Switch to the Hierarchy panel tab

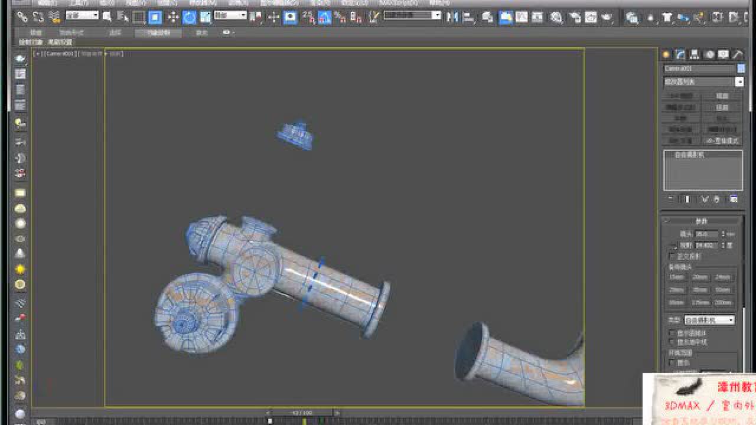click(695, 54)
